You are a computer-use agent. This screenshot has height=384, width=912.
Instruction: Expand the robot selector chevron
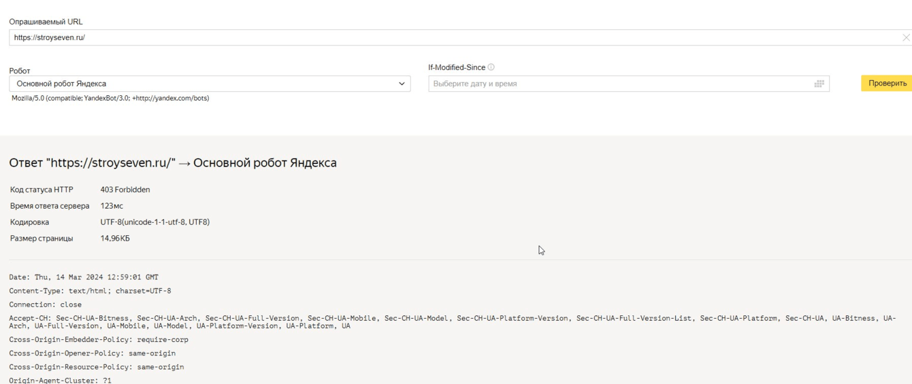click(402, 84)
